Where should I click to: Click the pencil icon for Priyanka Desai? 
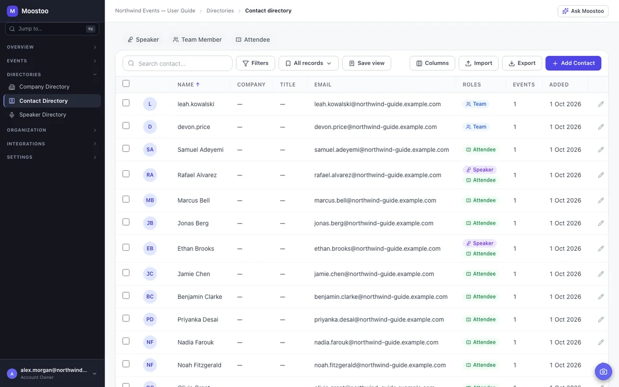(601, 319)
